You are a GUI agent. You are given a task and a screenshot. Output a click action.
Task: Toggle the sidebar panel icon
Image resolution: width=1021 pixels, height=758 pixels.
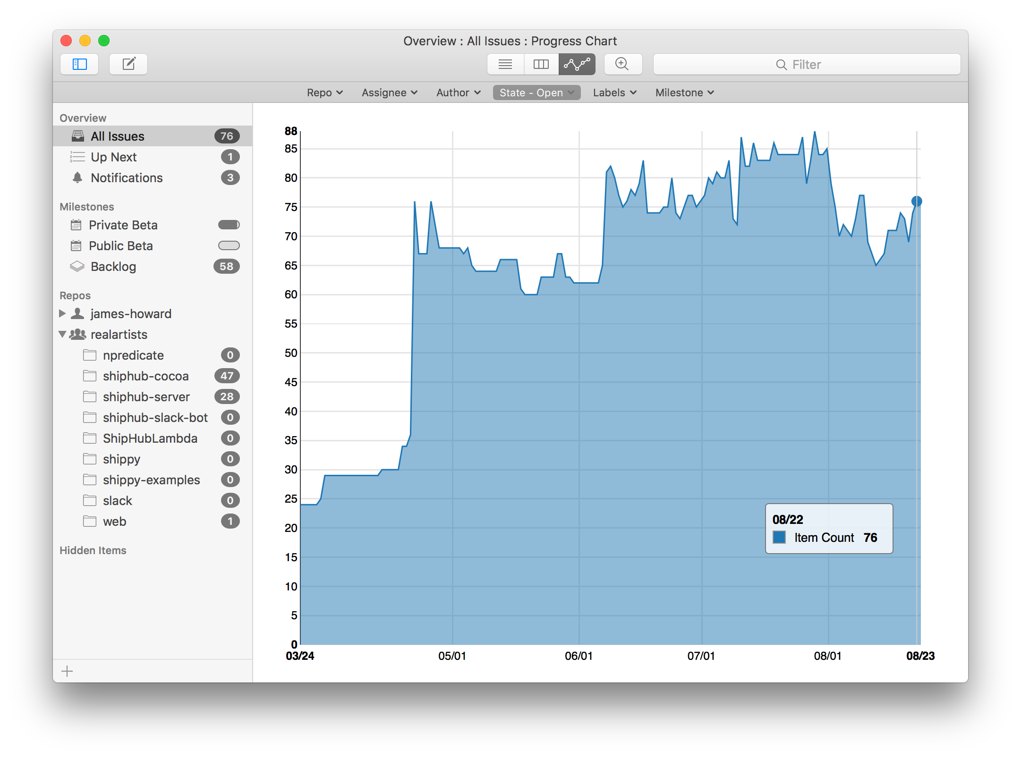click(80, 65)
